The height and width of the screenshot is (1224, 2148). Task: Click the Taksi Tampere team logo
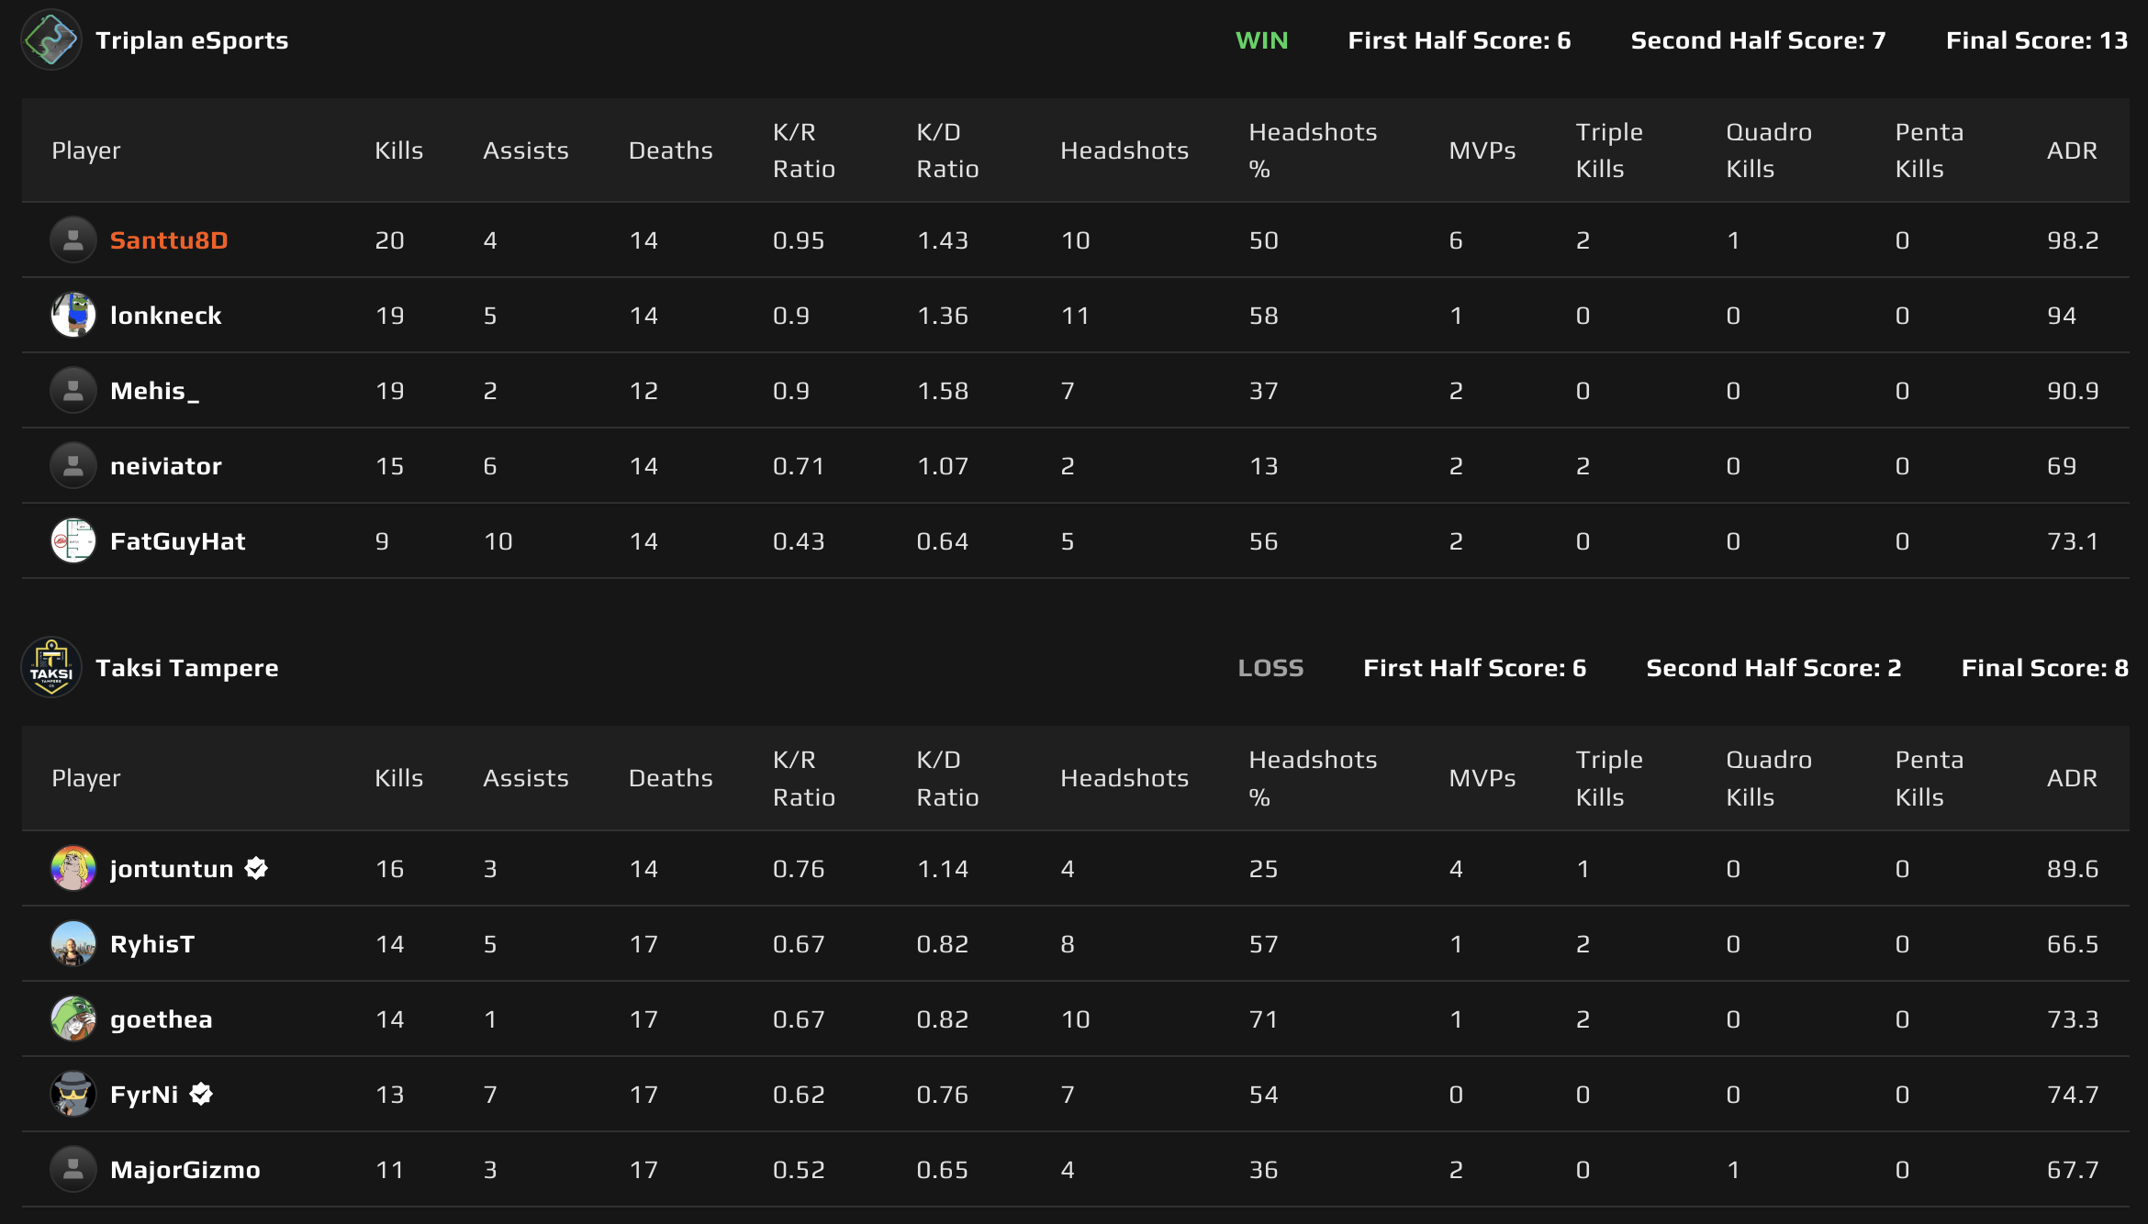tap(52, 667)
